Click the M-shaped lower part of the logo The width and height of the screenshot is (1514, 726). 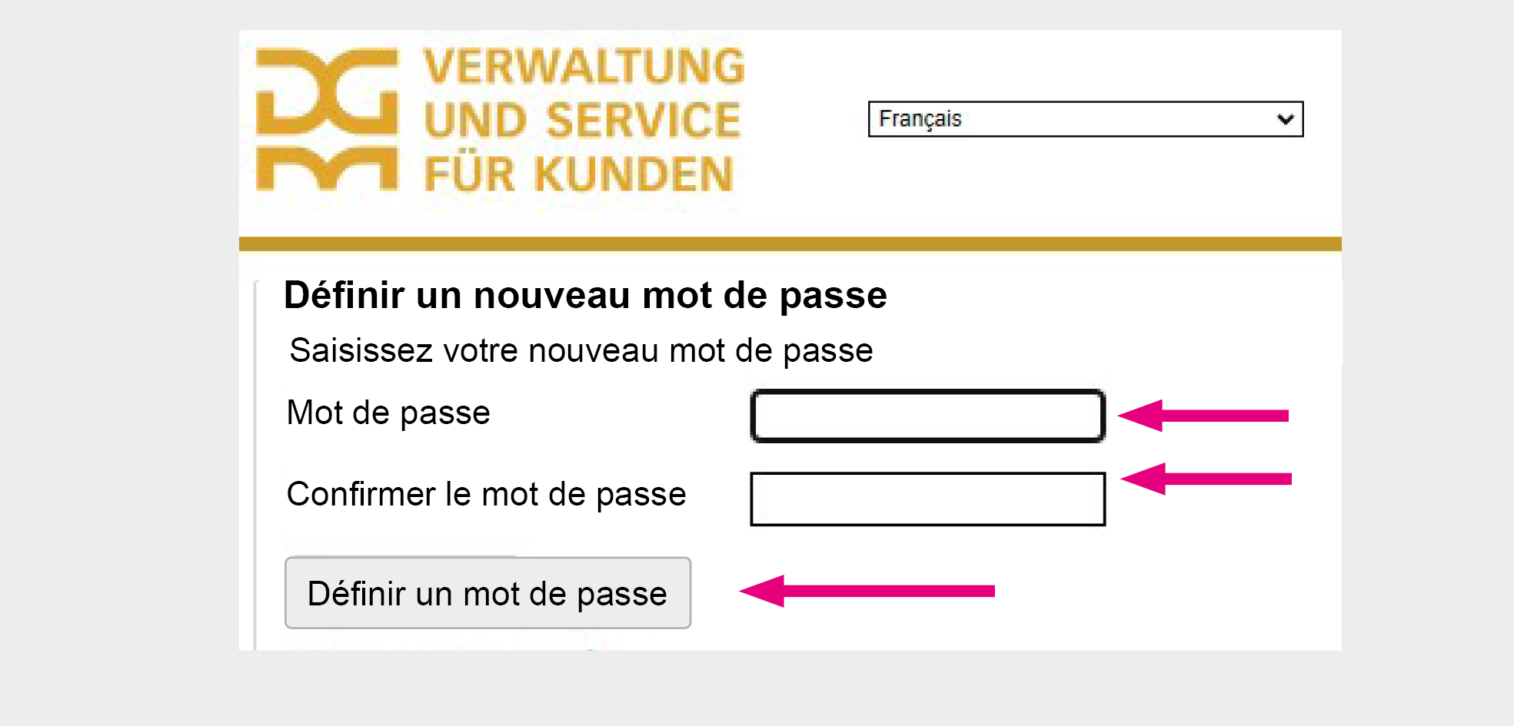click(x=327, y=169)
